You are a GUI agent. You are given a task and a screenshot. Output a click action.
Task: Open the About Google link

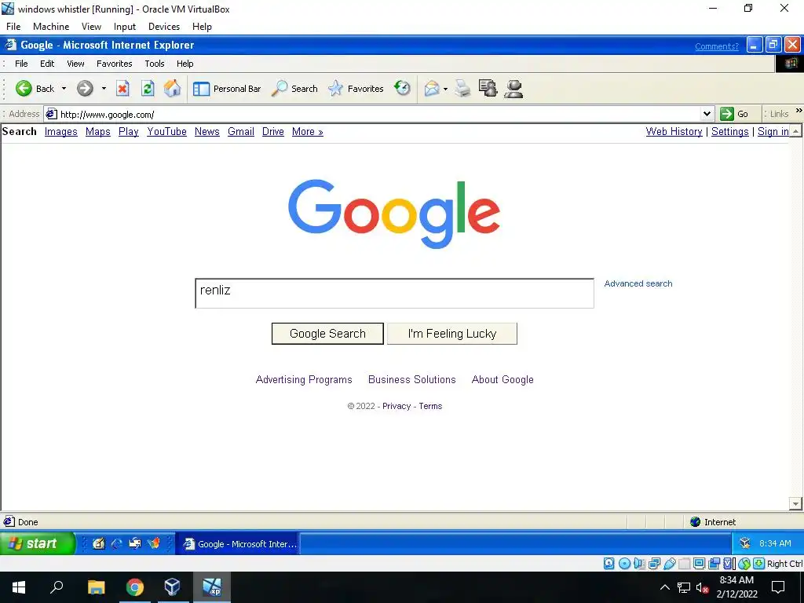pyautogui.click(x=502, y=379)
